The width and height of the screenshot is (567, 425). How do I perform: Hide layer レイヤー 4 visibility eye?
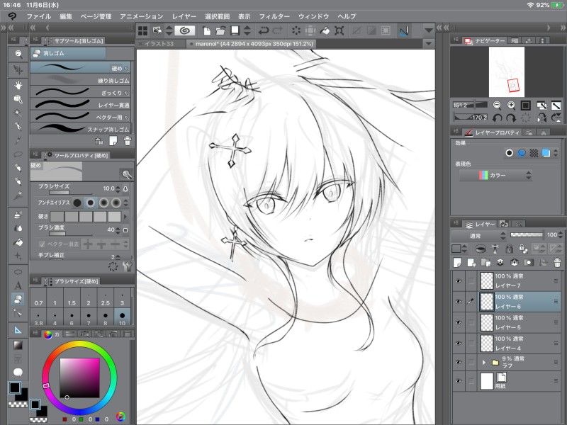[x=459, y=344]
